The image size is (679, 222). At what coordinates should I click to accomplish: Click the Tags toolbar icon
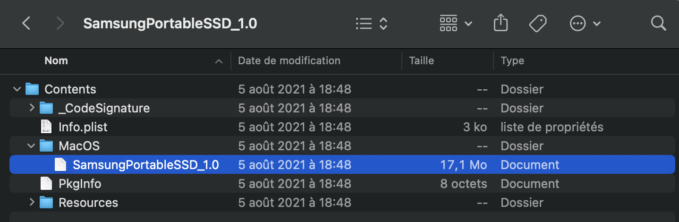coord(538,24)
